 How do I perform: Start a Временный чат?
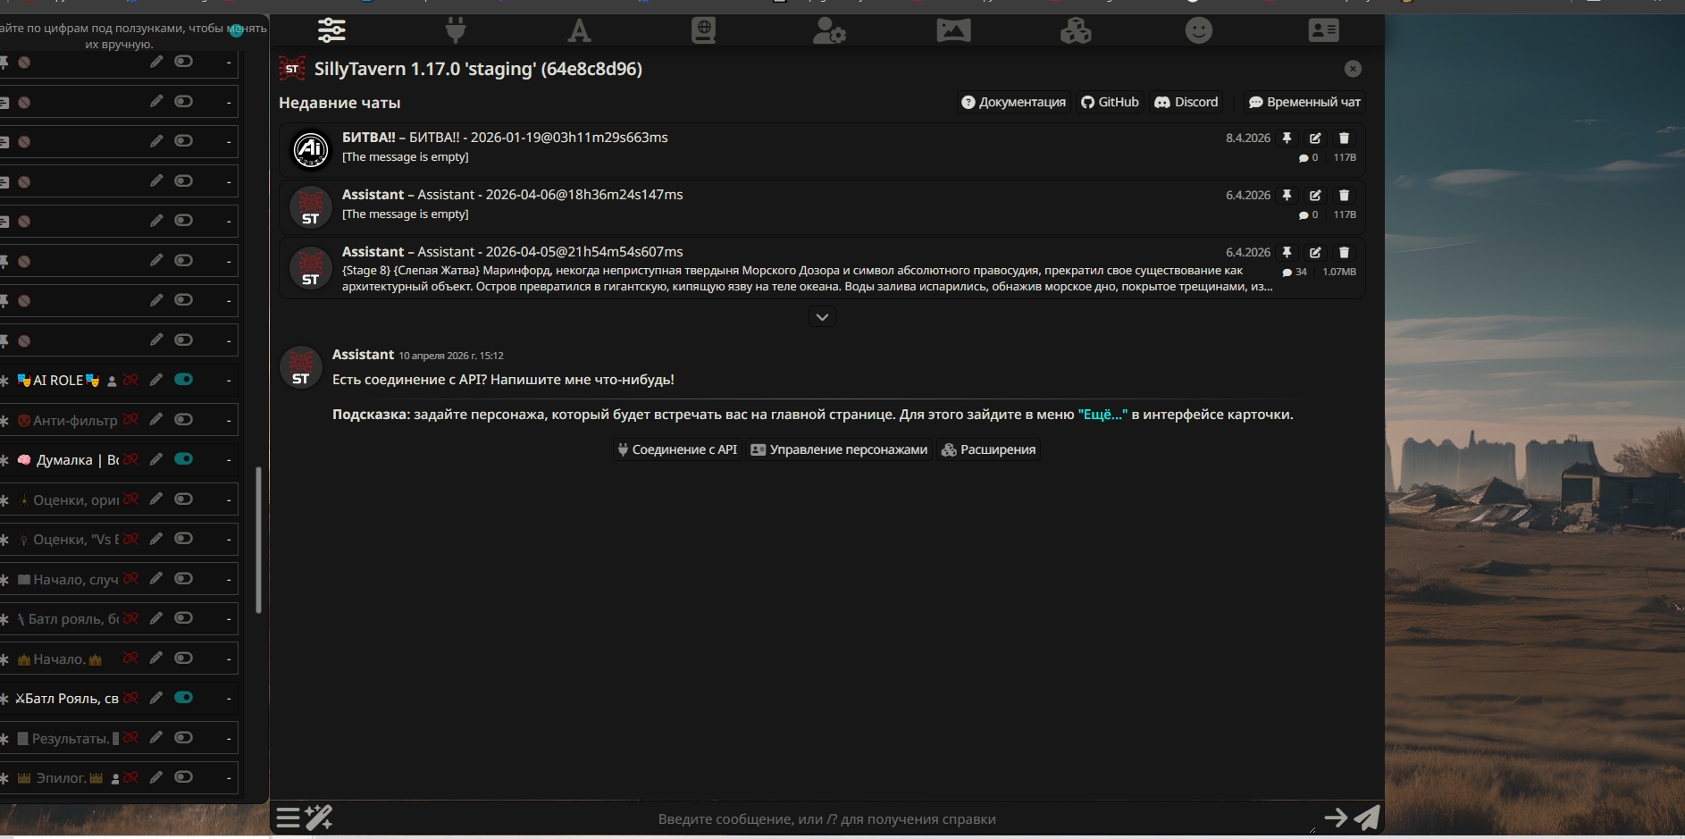(1304, 102)
